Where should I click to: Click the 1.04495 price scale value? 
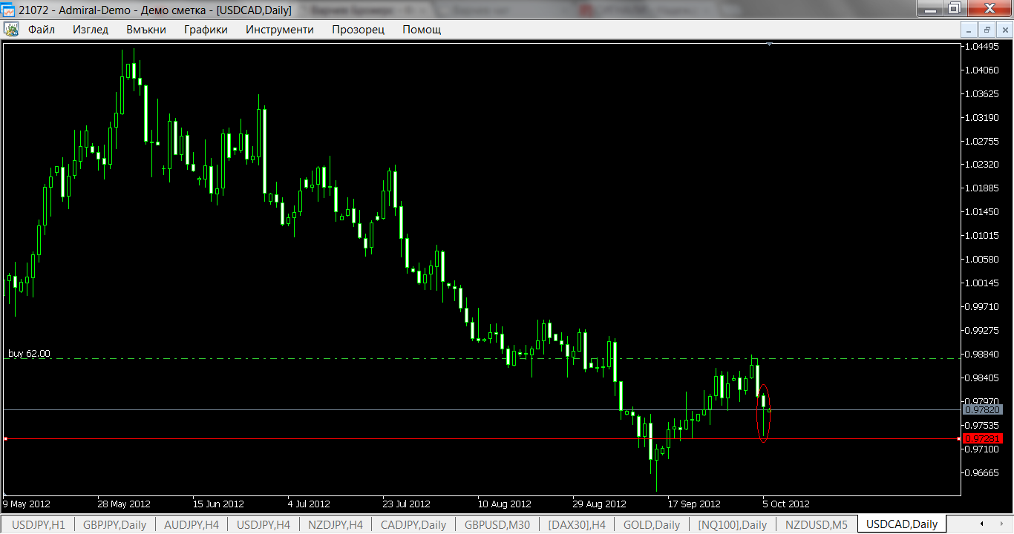click(983, 46)
